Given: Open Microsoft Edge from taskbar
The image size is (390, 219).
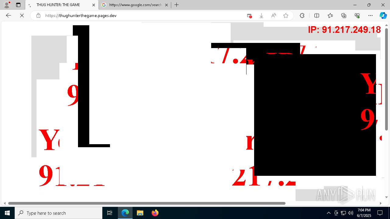Looking at the screenshot, I should [125, 213].
